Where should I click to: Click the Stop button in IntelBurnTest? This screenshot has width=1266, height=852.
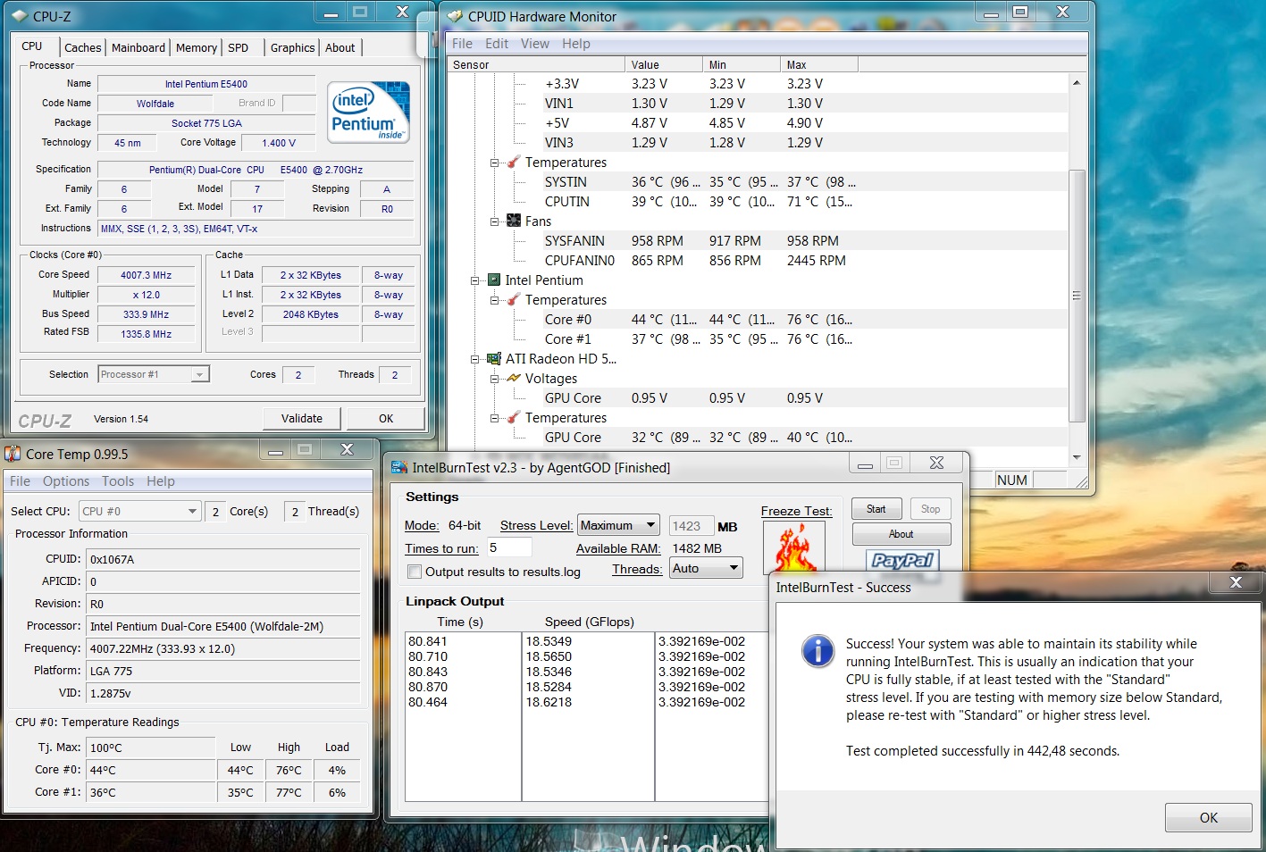[931, 509]
